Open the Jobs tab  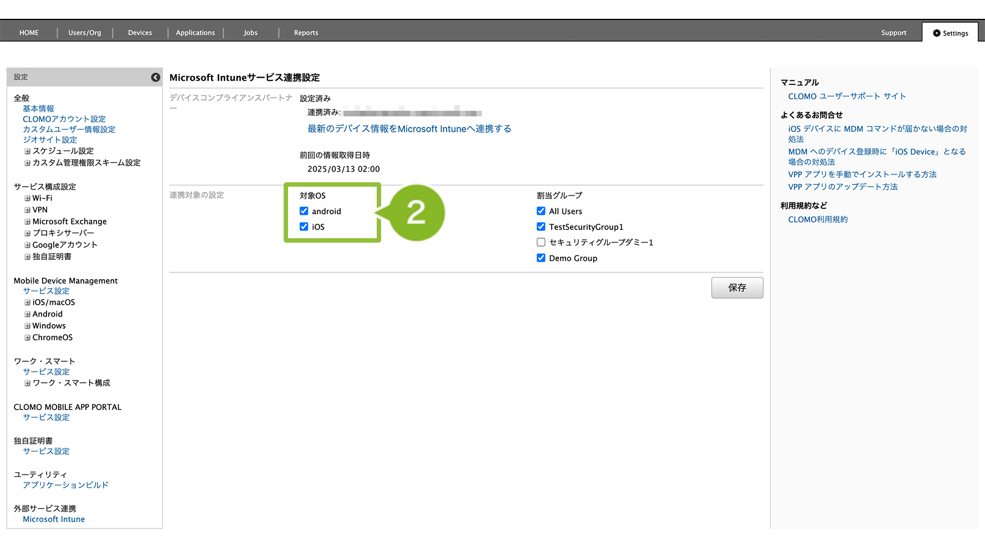click(250, 33)
